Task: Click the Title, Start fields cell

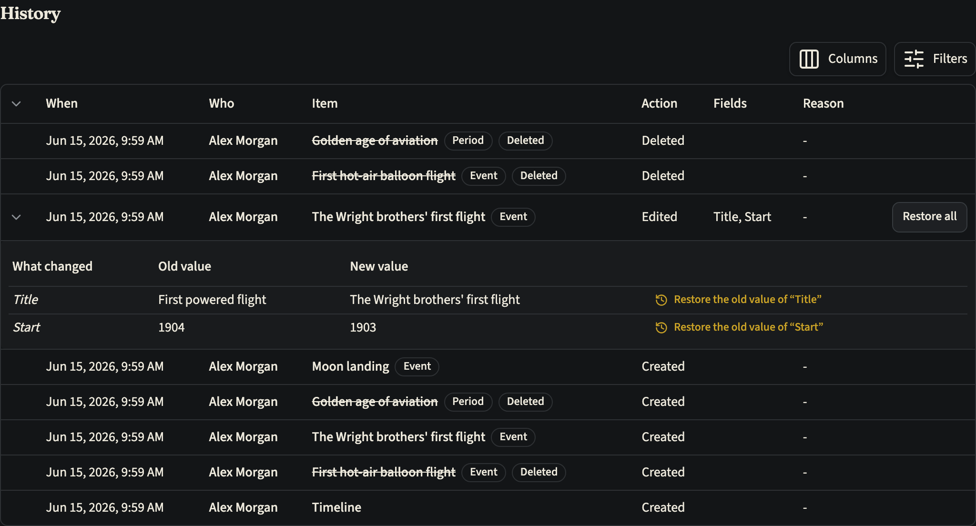Action: [742, 217]
